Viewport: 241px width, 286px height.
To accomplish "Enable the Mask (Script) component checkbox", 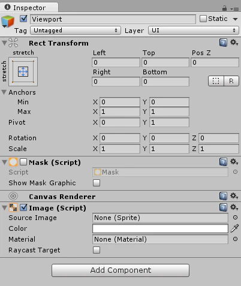I will point(23,162).
